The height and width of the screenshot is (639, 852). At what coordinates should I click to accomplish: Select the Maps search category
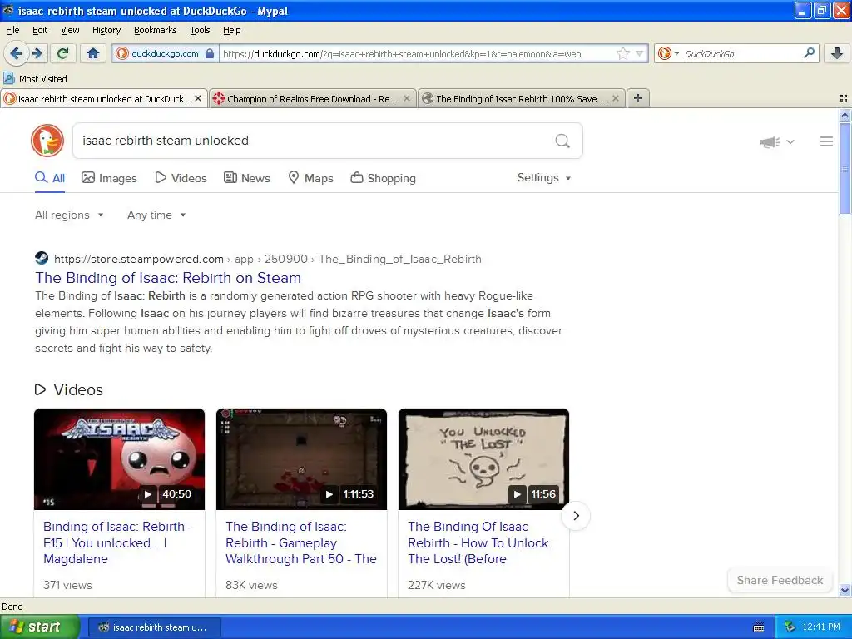point(311,178)
